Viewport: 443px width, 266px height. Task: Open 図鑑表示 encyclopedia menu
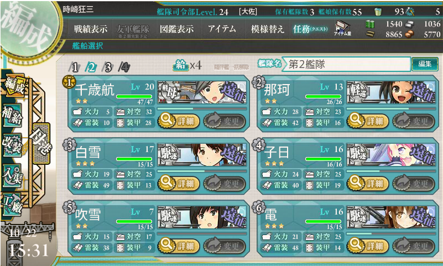click(177, 29)
